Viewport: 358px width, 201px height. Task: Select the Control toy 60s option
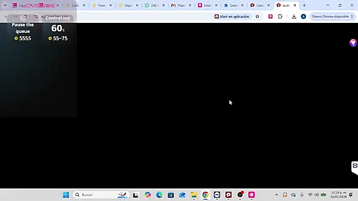click(x=58, y=28)
